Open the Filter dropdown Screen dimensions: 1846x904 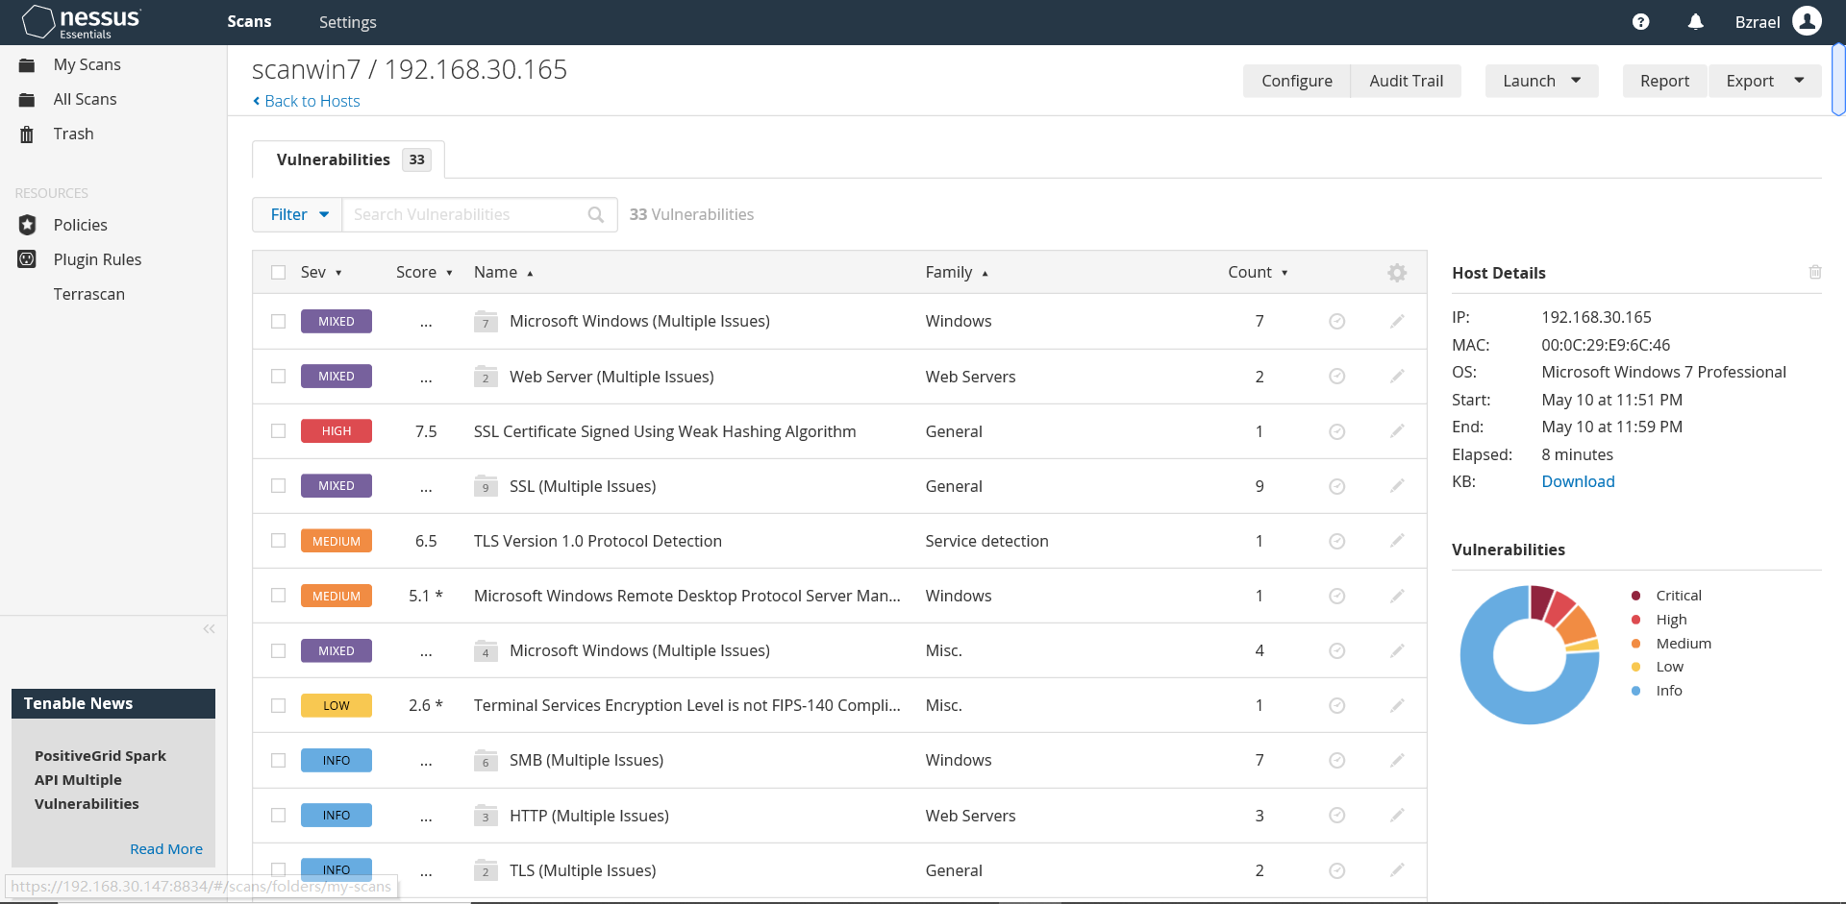297,214
